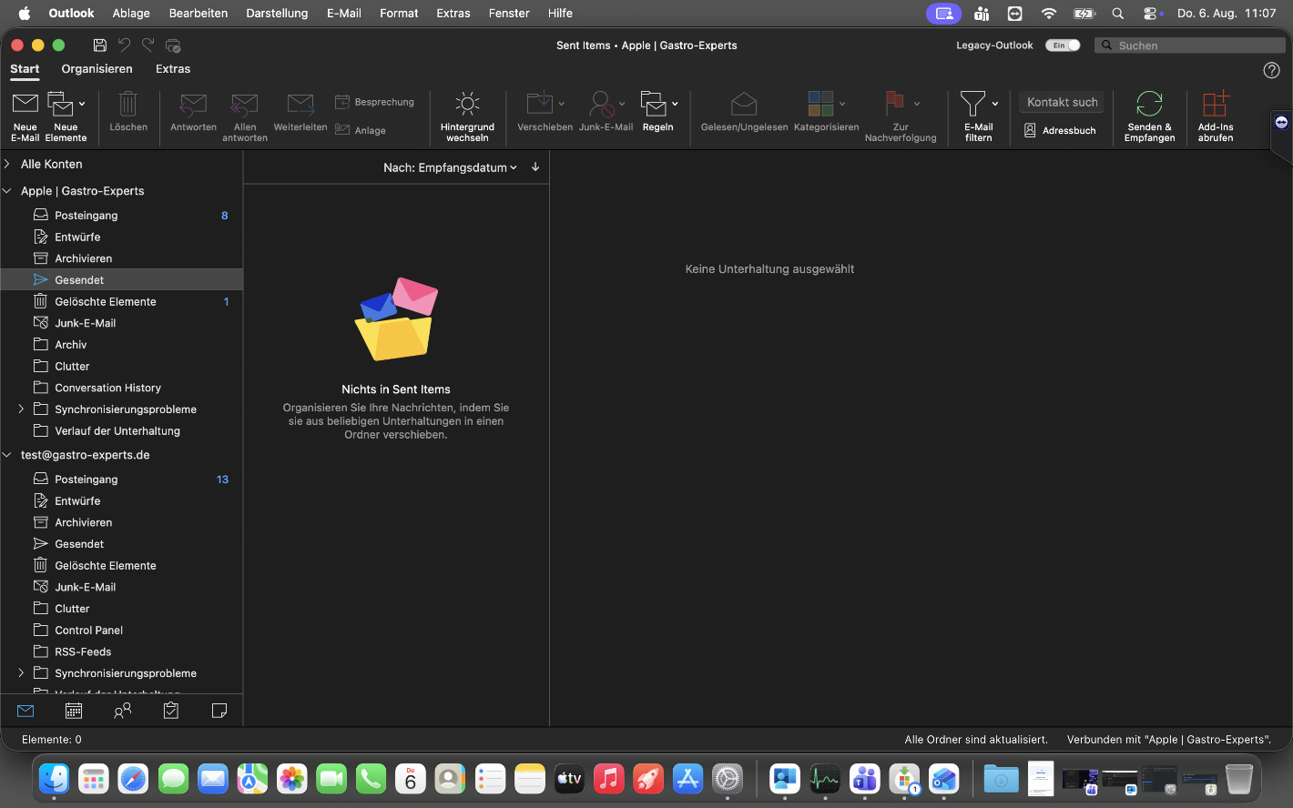Open Zur Nachverfolgung flag dropdown
1293x808 pixels.
point(917,104)
